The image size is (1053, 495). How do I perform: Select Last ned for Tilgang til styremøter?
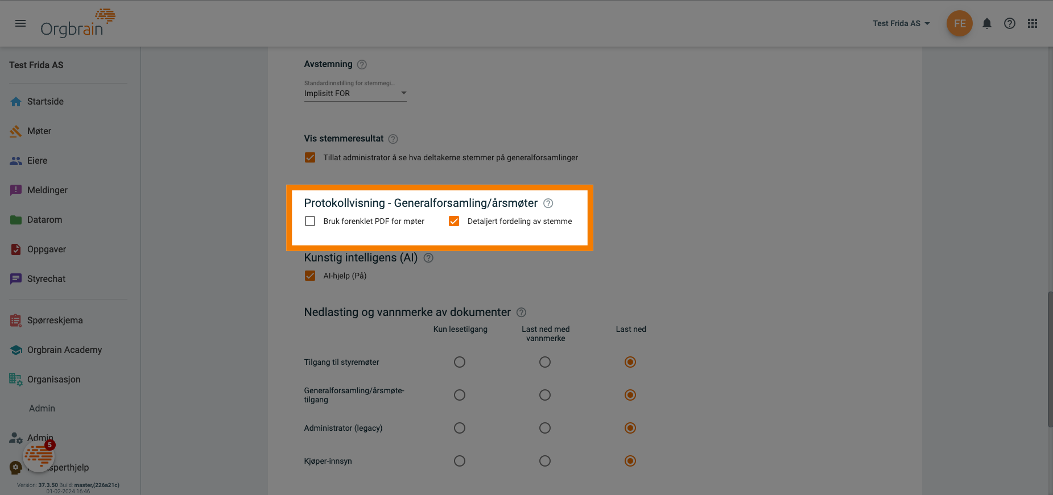pyautogui.click(x=630, y=362)
